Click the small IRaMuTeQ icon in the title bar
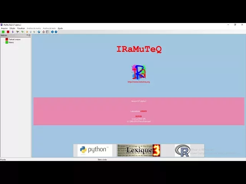 tap(2, 25)
